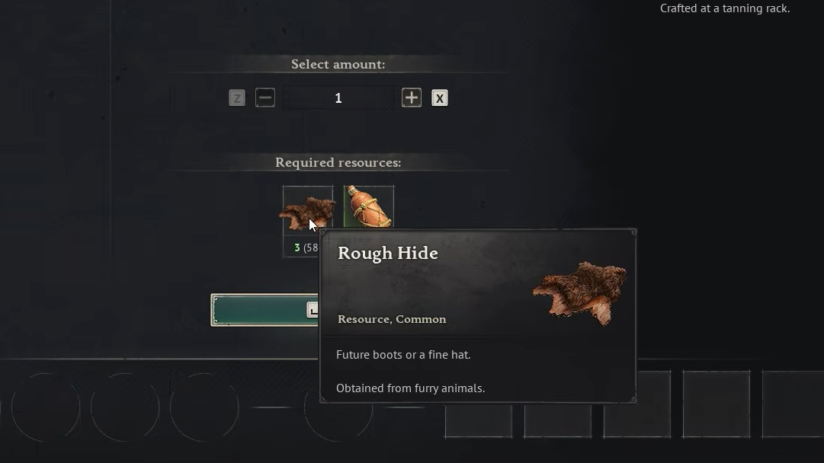The image size is (824, 463).
Task: Select the amount field showing 1
Action: [x=338, y=98]
